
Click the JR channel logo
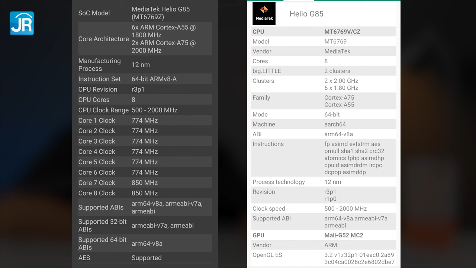pos(22,23)
